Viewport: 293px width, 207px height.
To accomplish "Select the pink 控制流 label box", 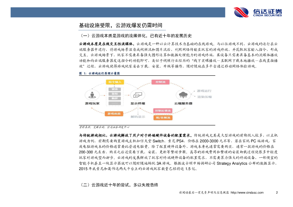I will (160, 82).
